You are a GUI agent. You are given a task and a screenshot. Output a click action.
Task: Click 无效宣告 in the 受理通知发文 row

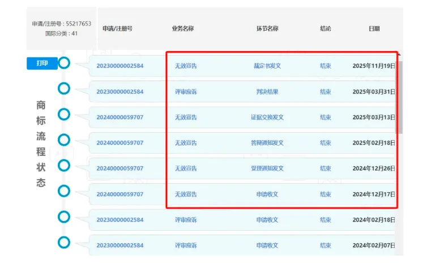pyautogui.click(x=186, y=168)
